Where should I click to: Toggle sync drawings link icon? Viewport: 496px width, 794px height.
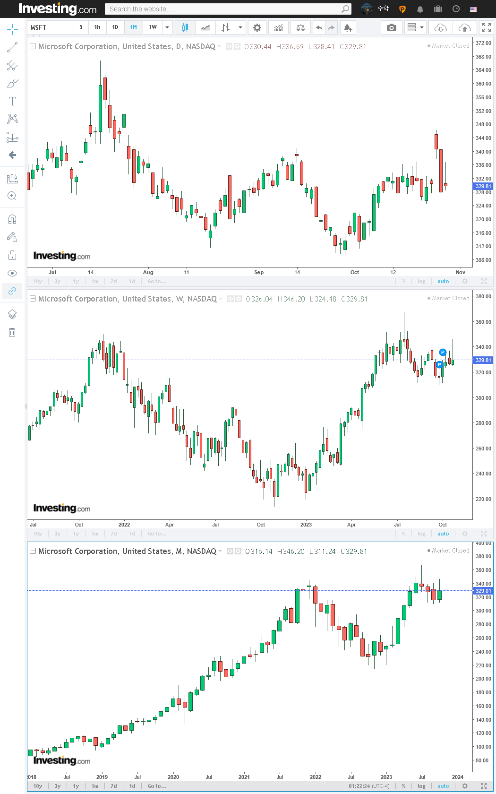[x=12, y=291]
